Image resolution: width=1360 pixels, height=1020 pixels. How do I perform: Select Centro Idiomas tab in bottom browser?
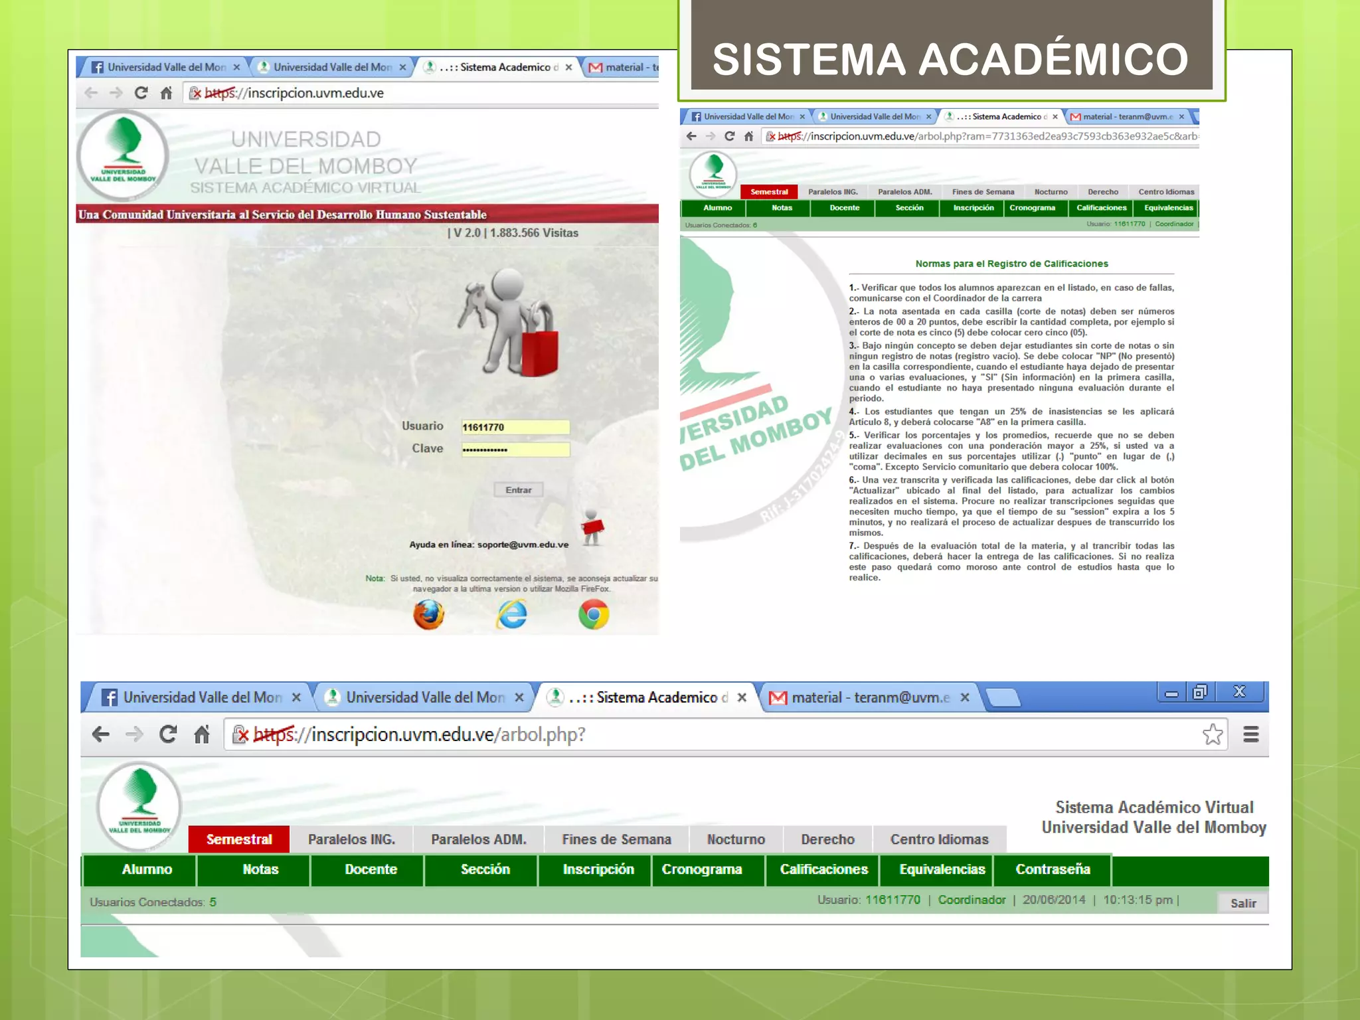point(940,839)
